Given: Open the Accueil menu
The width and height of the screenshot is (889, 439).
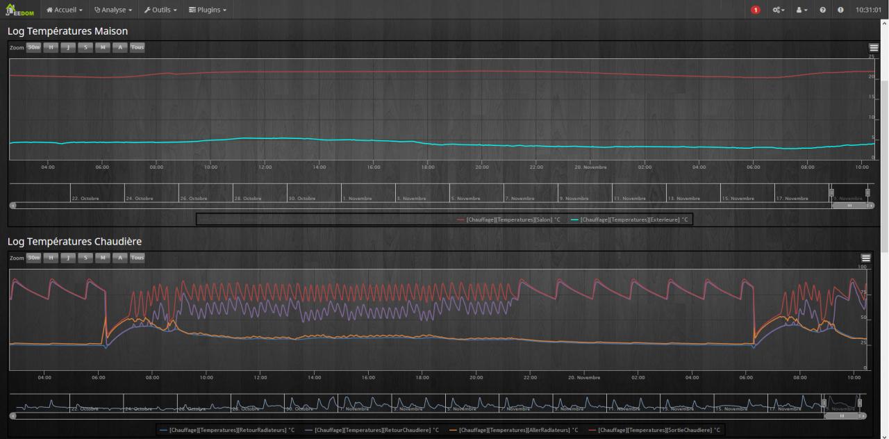Looking at the screenshot, I should [64, 10].
